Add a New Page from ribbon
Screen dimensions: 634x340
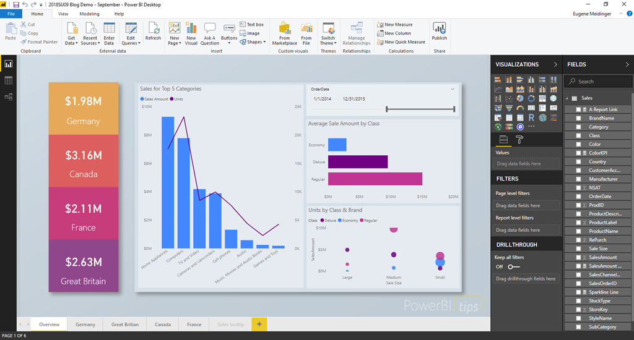[174, 33]
